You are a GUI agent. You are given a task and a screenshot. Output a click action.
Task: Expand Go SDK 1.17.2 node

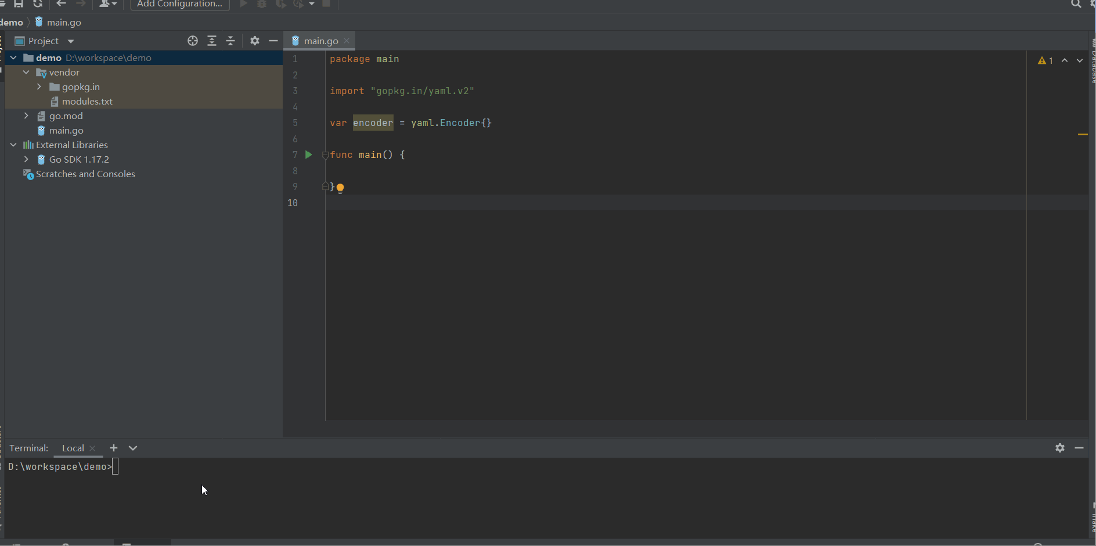[26, 159]
